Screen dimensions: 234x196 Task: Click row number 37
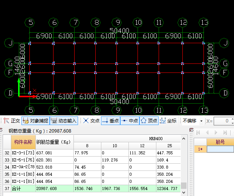(7, 188)
